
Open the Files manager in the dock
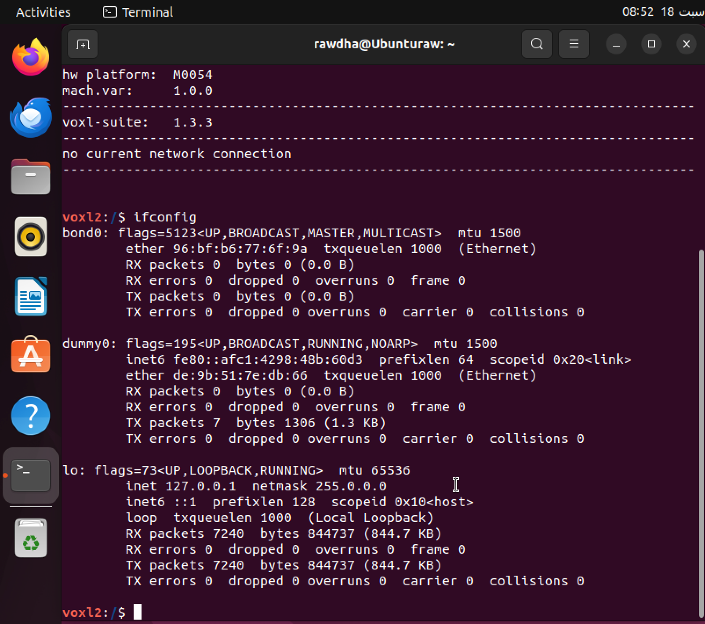[30, 177]
